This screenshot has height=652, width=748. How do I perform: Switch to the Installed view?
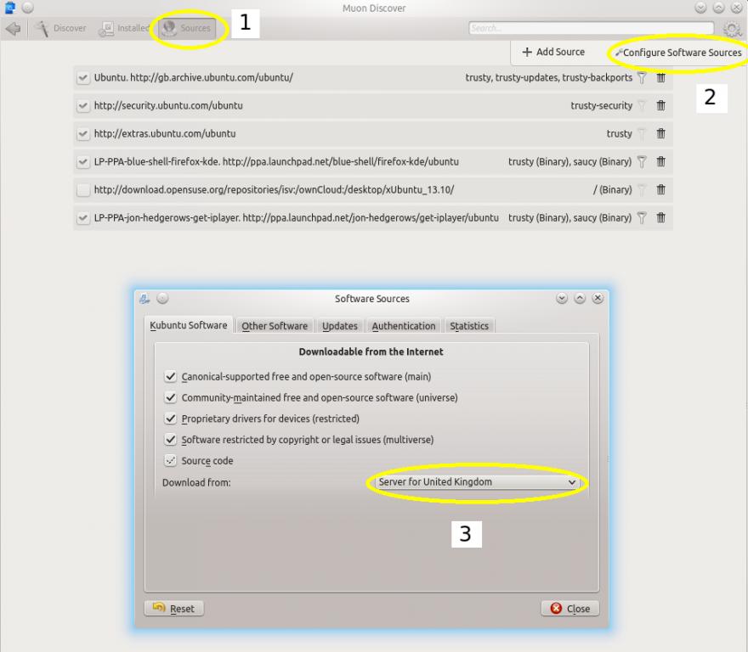[x=124, y=29]
